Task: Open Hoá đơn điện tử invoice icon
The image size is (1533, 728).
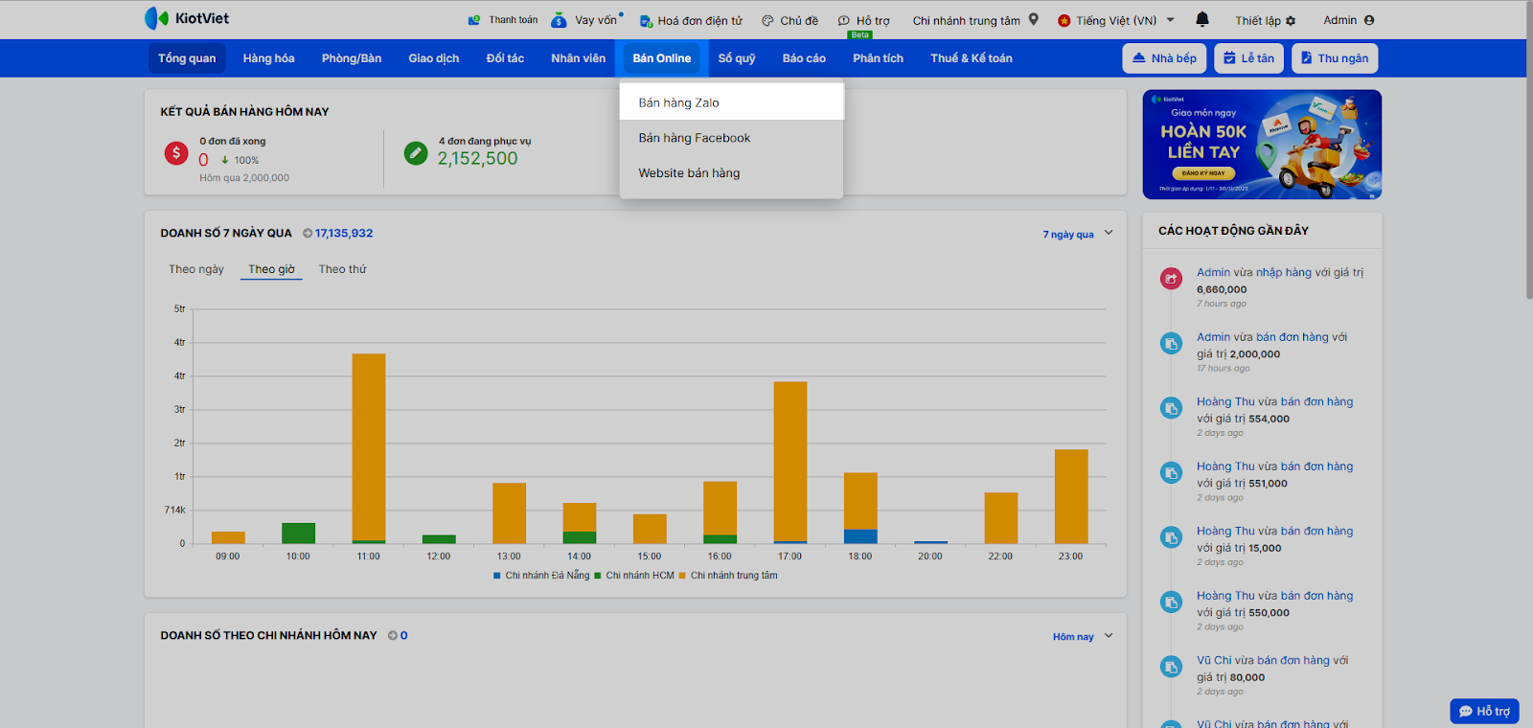Action: pyautogui.click(x=646, y=20)
